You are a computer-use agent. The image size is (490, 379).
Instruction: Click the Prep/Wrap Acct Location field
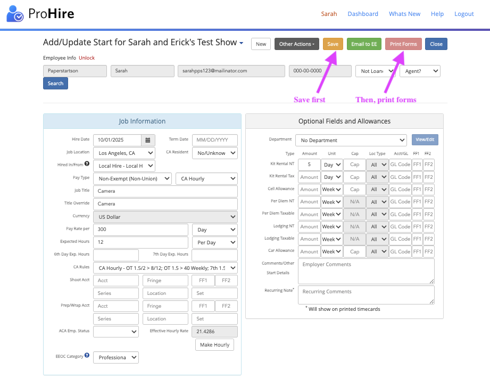(x=165, y=319)
